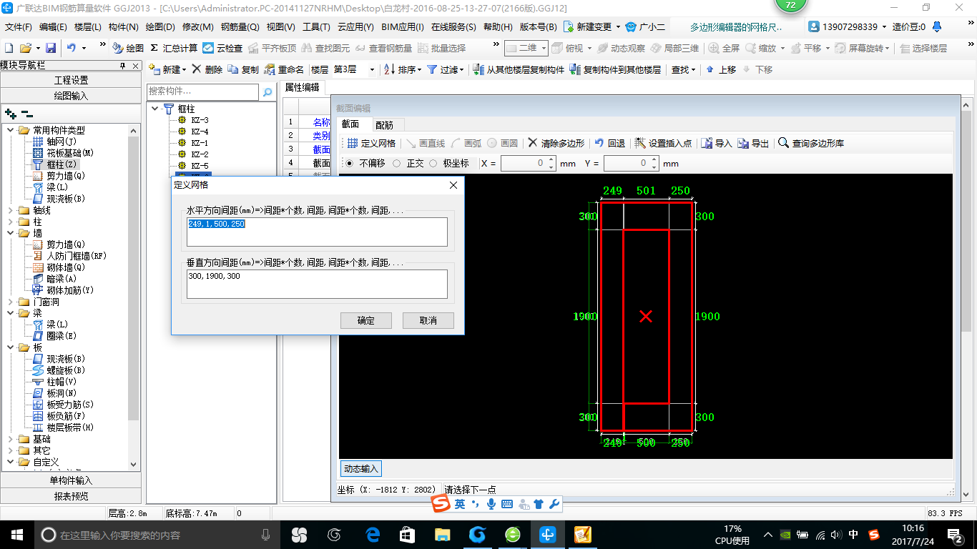
Task: Click 复制构件到其他楼层 toolbar icon
Action: tap(575, 69)
